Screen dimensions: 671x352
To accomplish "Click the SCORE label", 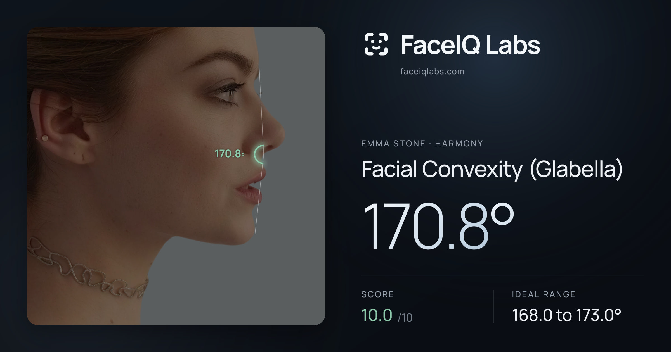I will 377,294.
